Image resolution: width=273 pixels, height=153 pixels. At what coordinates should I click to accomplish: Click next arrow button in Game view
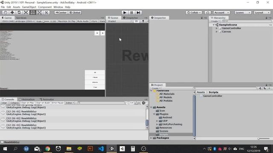point(102,33)
